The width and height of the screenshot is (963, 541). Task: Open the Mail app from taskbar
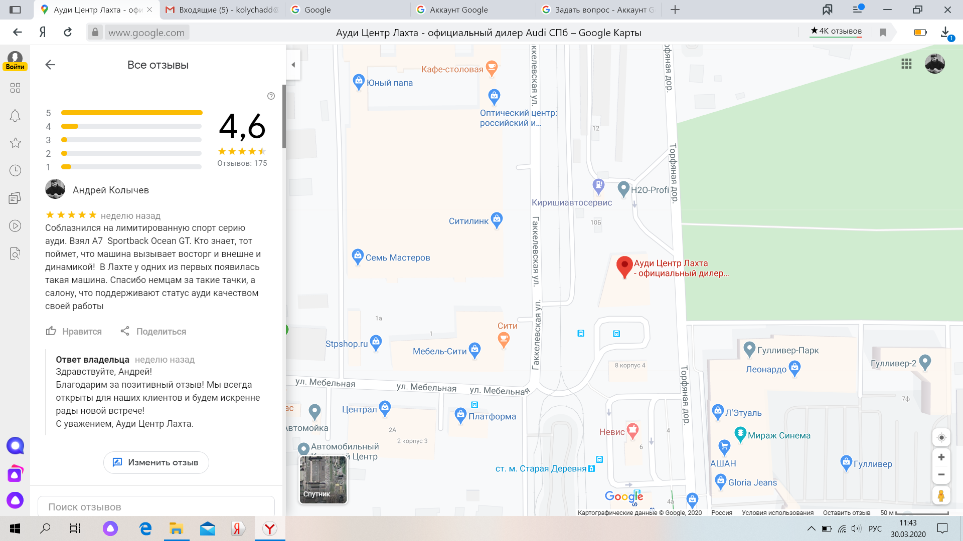point(207,528)
